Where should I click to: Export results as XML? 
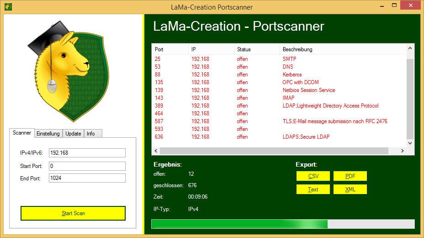click(350, 189)
